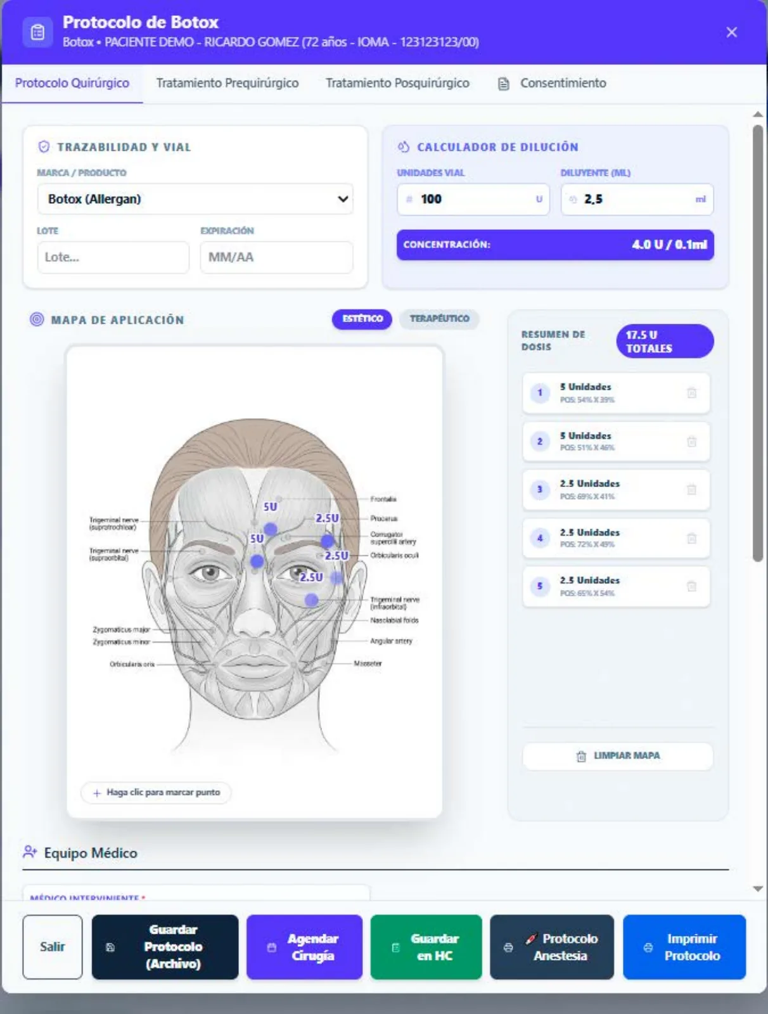Select dose row 1 at 54% x 39%

point(616,393)
